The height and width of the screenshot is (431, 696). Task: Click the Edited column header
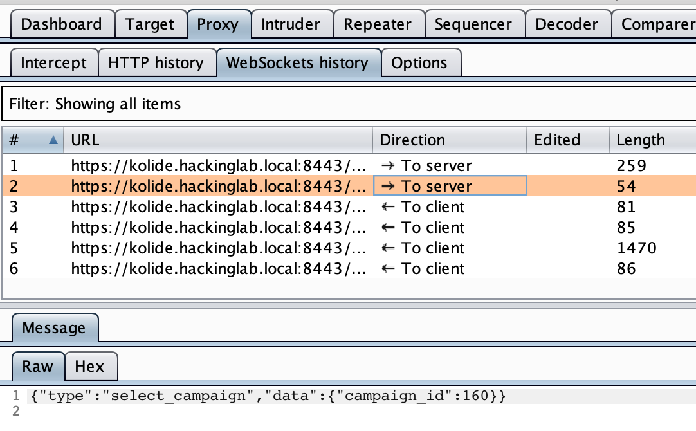[x=567, y=140]
